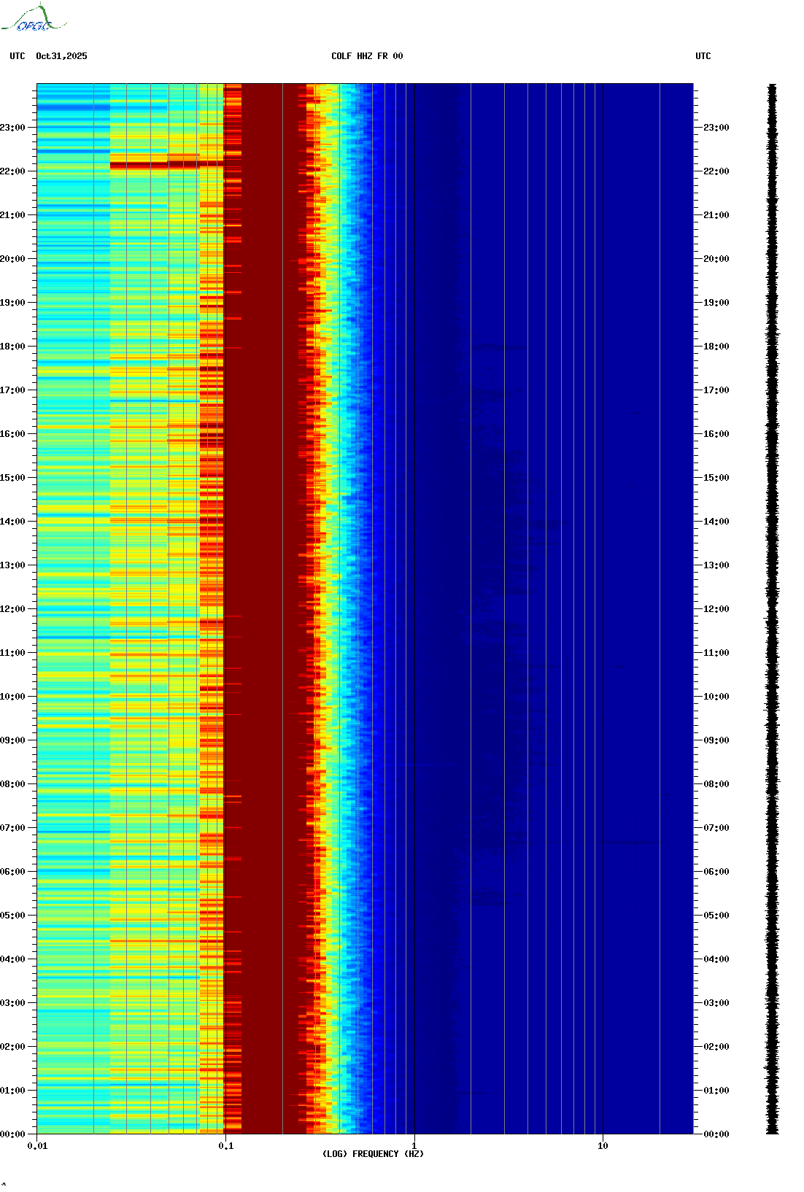Click the 10 Hz frequency axis label
Screen dimensions: 804x1192
(603, 1146)
